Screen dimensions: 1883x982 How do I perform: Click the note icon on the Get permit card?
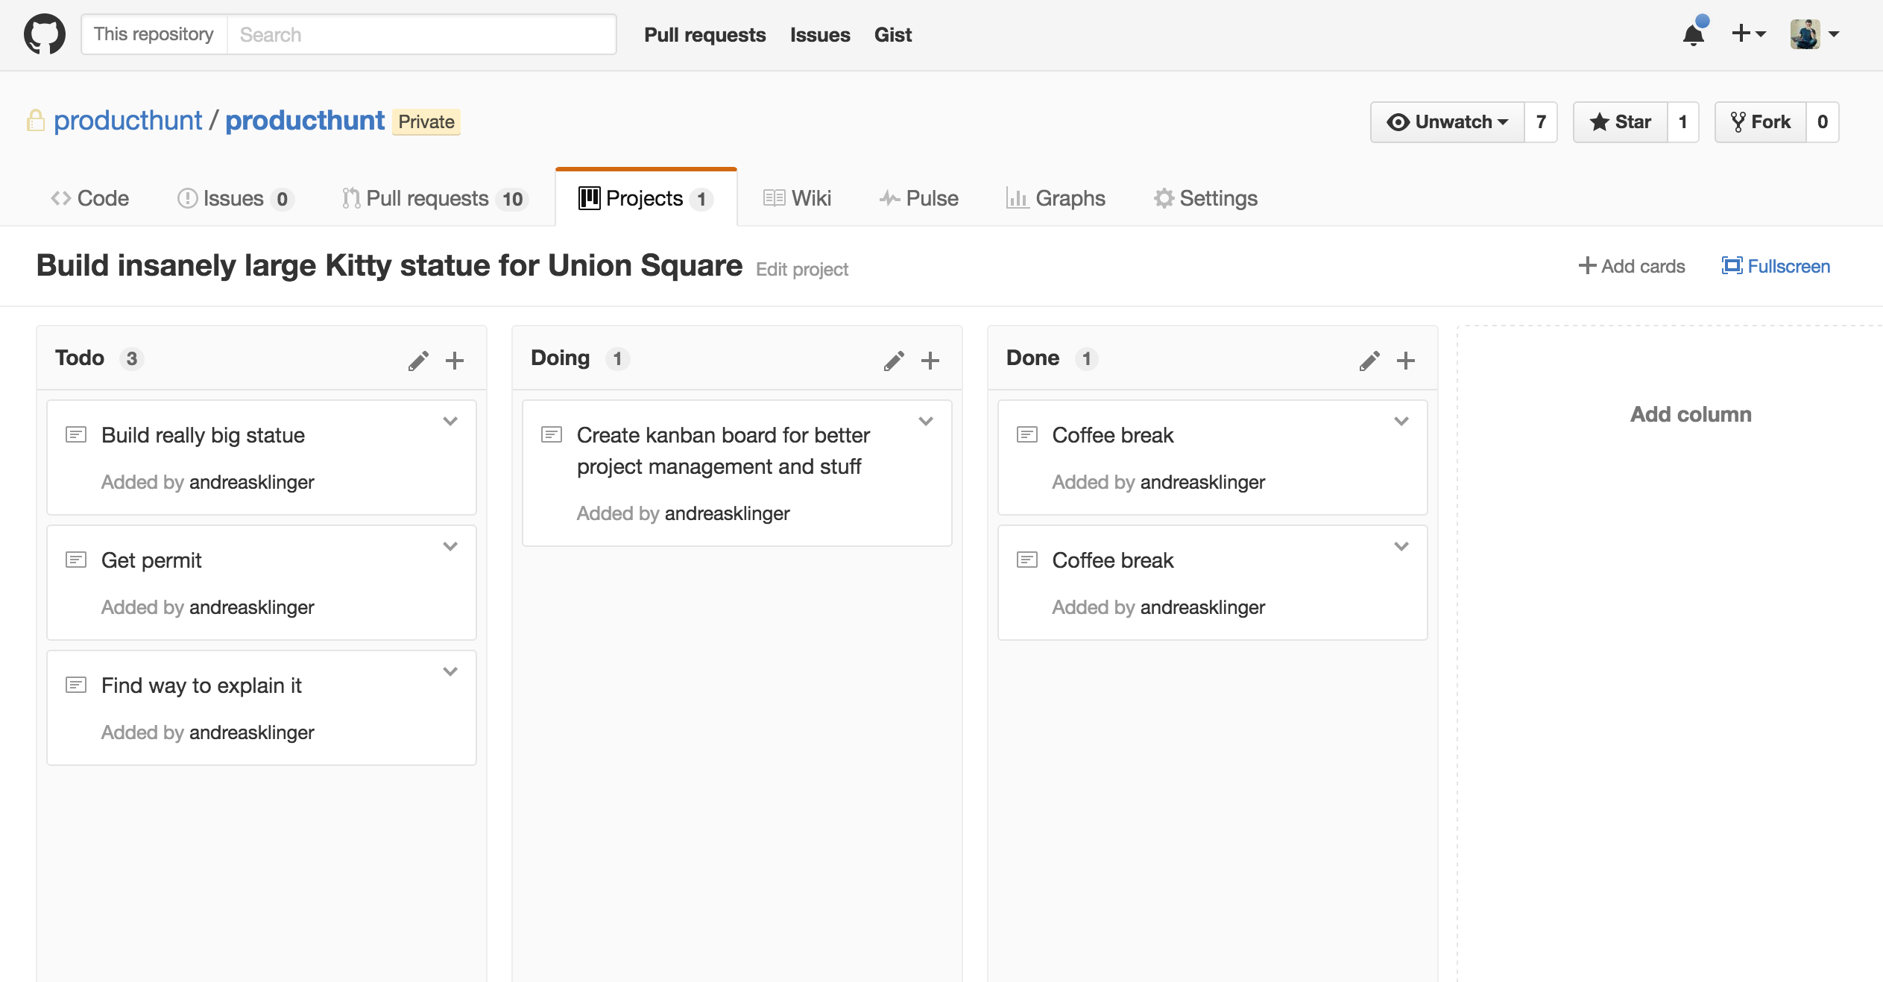(x=76, y=560)
